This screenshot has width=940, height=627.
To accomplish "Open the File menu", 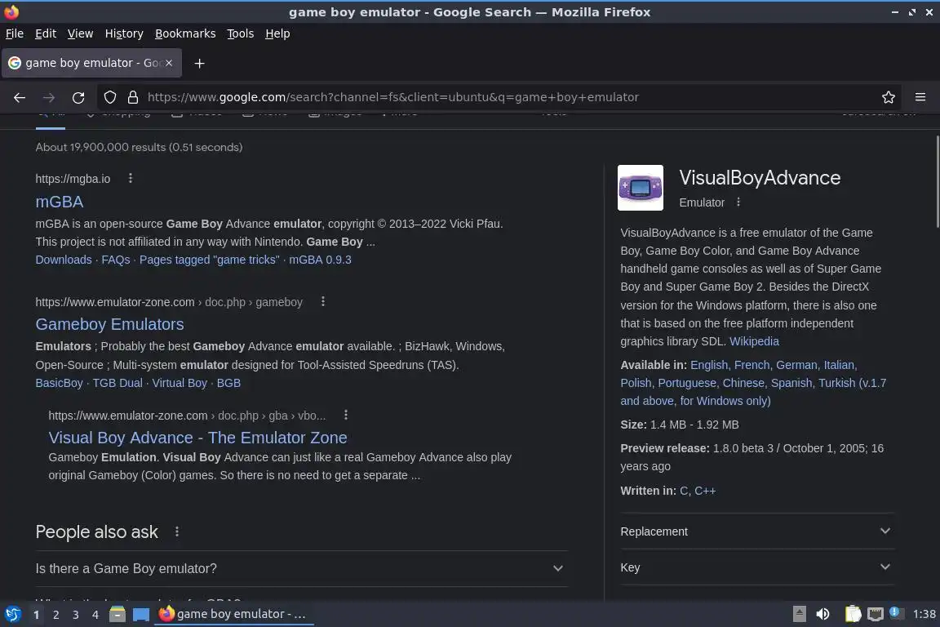I will (15, 33).
